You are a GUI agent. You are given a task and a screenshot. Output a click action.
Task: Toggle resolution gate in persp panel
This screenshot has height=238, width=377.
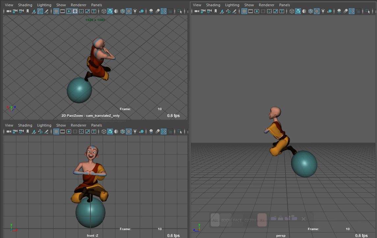[x=257, y=11]
